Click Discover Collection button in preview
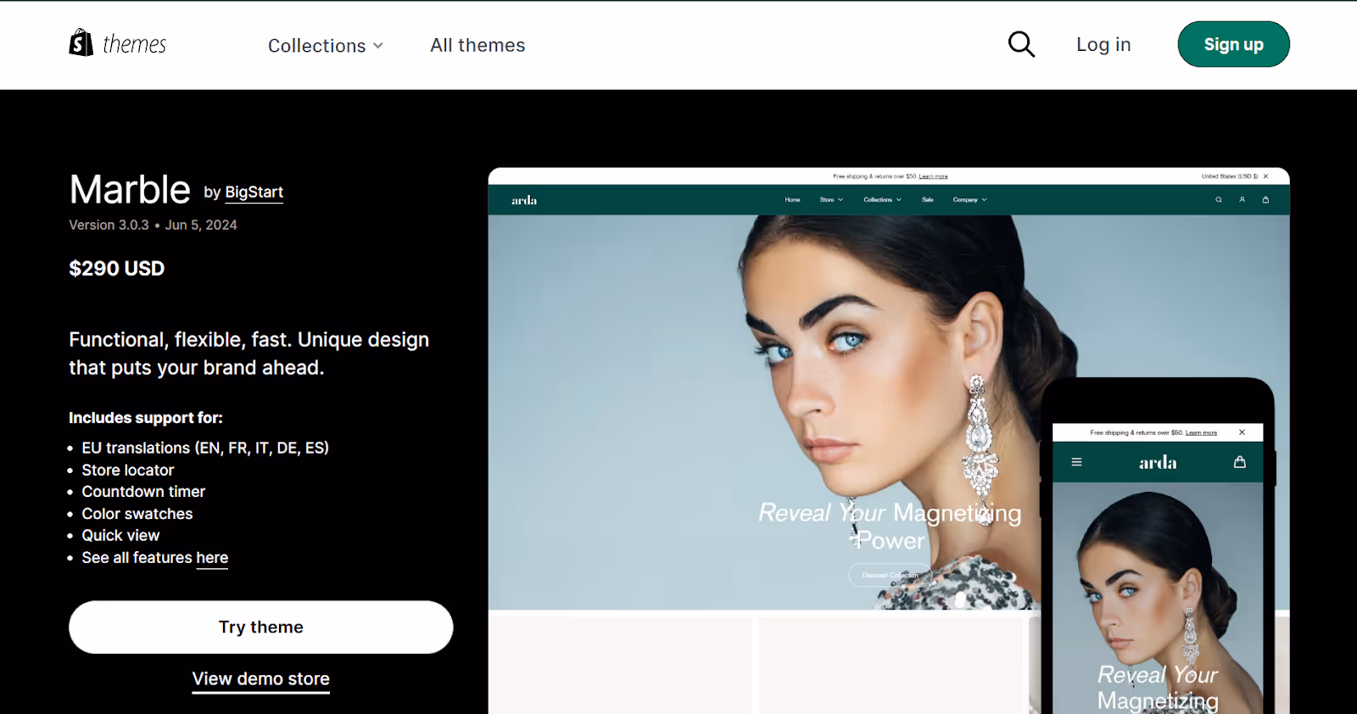 tap(890, 575)
